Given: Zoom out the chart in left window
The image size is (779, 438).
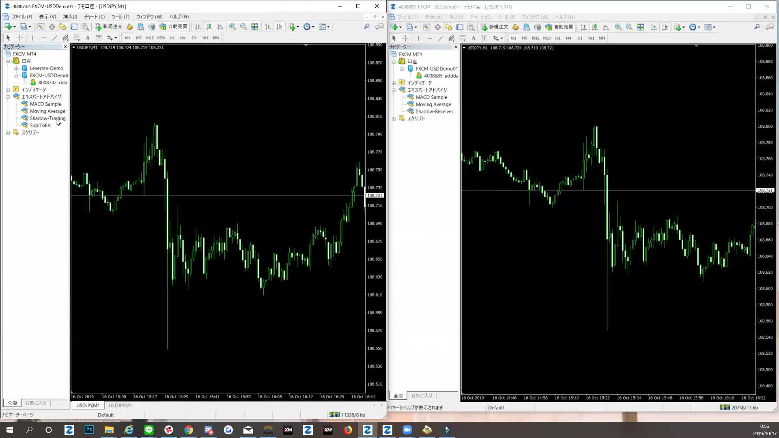Looking at the screenshot, I should tap(243, 27).
